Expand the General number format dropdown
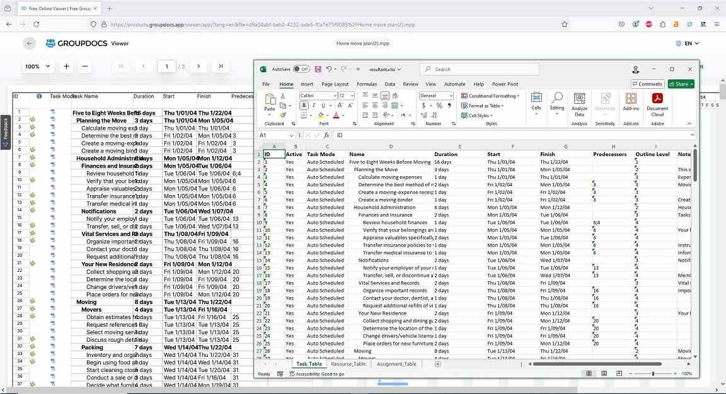Screen dimensions: 726x394 click(451, 96)
